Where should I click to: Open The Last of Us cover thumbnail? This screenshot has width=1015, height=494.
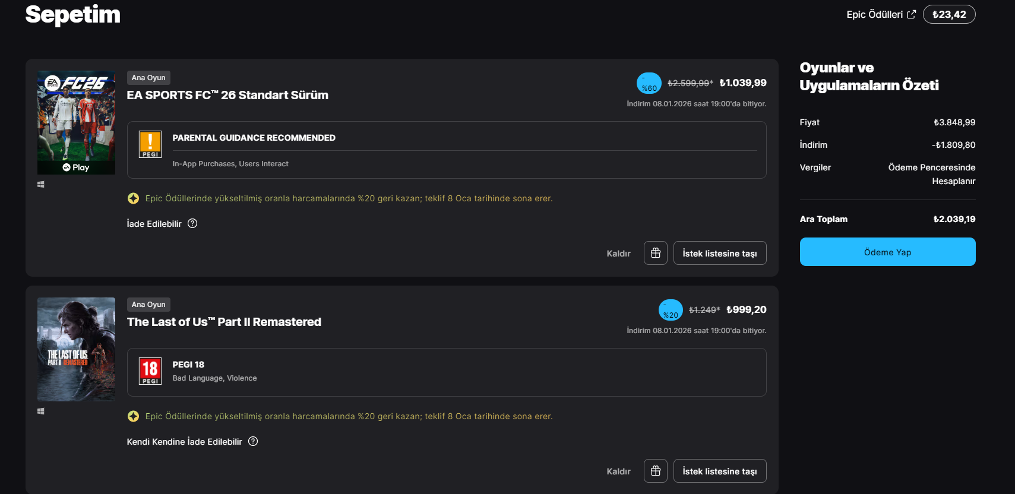pyautogui.click(x=76, y=349)
